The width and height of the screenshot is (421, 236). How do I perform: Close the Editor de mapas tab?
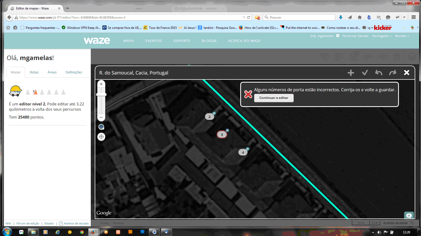[x=59, y=8]
